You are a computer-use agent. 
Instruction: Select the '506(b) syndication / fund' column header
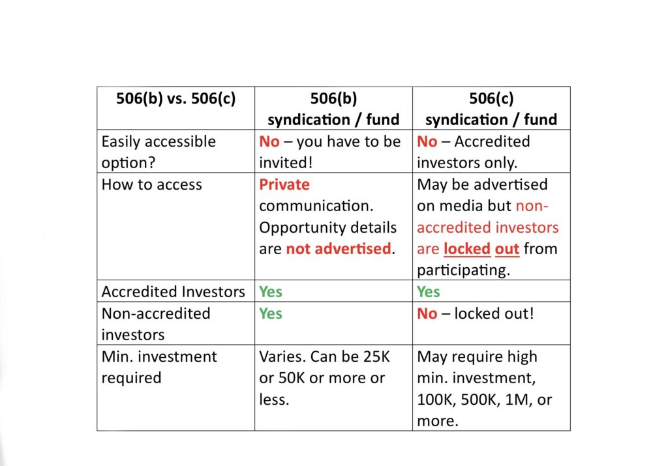[x=333, y=108]
